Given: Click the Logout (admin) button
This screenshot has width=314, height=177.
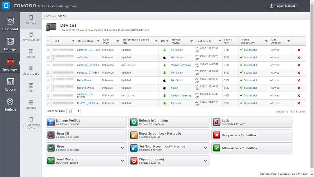Looking at the screenshot, I should (x=283, y=6).
